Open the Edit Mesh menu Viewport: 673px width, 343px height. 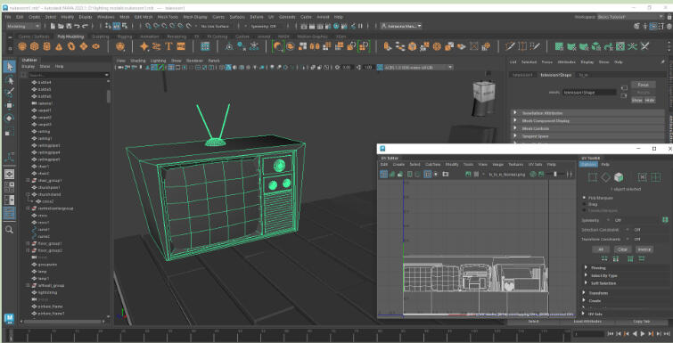pyautogui.click(x=144, y=17)
